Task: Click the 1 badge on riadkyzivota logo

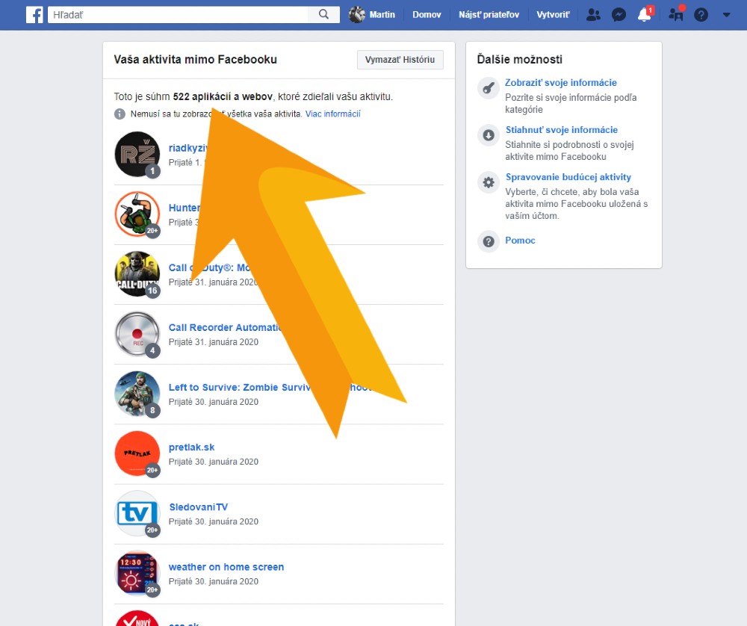Action: tap(152, 170)
